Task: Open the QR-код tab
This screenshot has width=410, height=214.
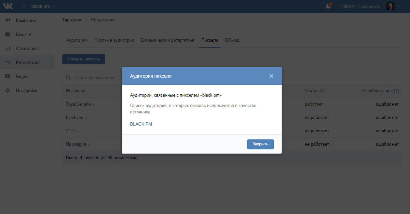Action: click(232, 40)
